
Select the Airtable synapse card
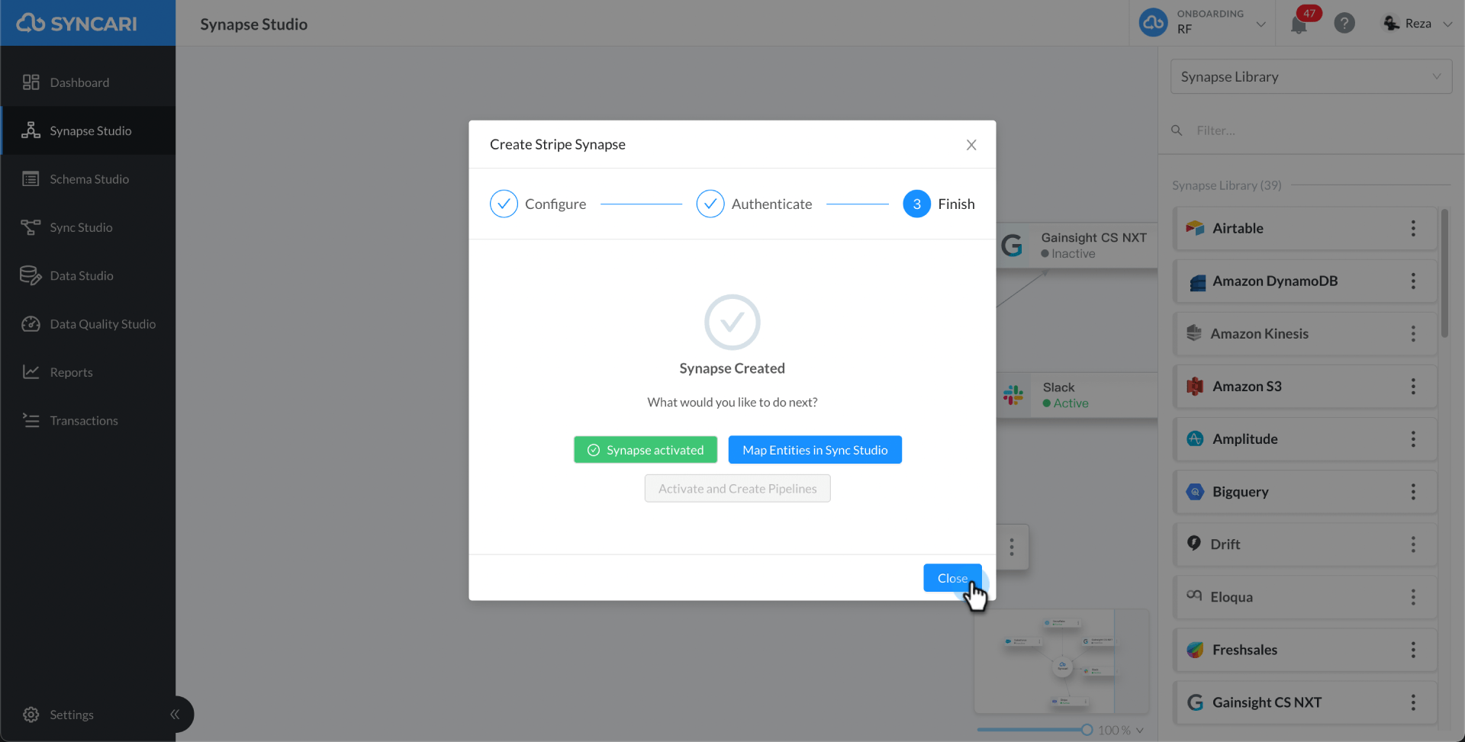click(1305, 228)
